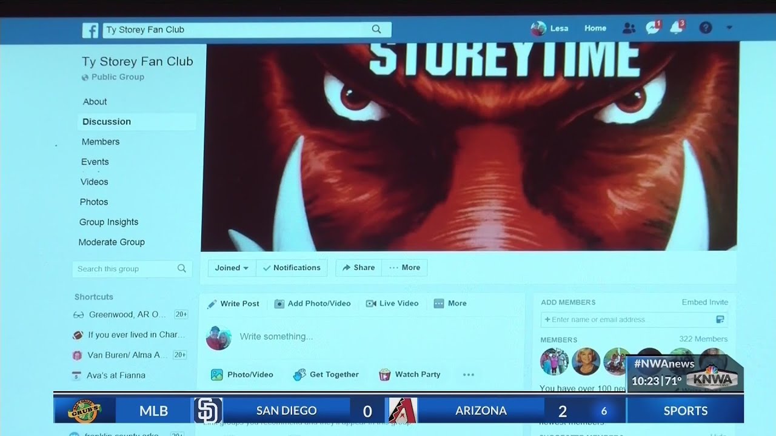
Task: Click the blonde woman member avatar
Action: tap(586, 362)
